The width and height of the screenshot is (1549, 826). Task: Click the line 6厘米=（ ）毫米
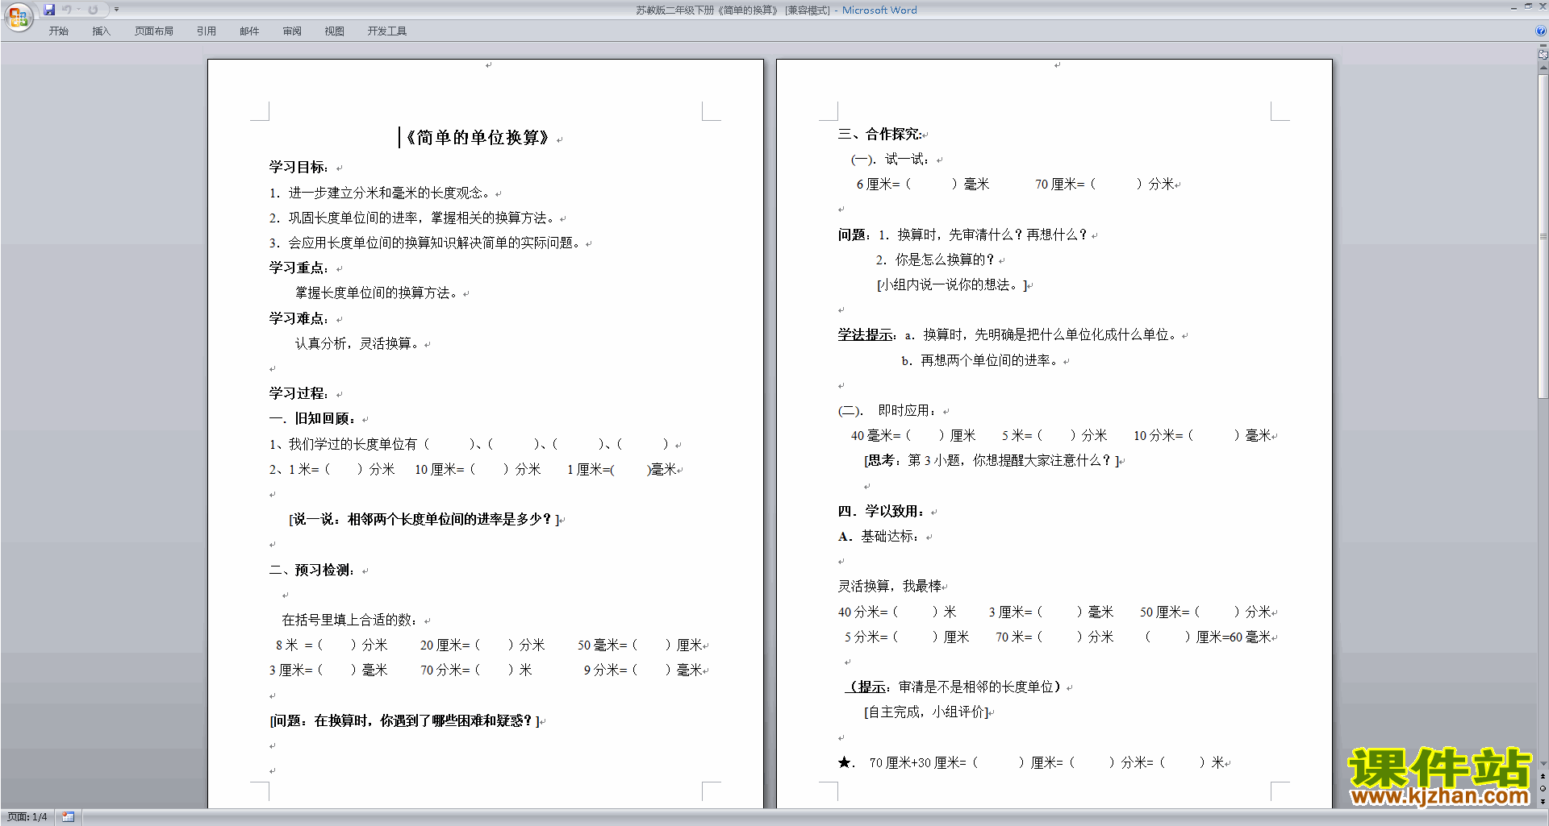pos(923,184)
